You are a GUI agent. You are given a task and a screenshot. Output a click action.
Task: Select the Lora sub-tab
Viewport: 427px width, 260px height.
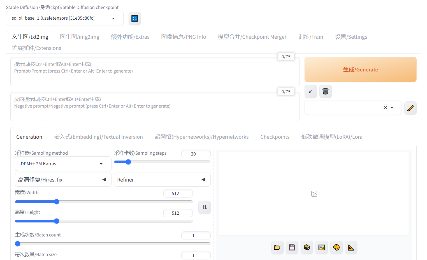332,137
